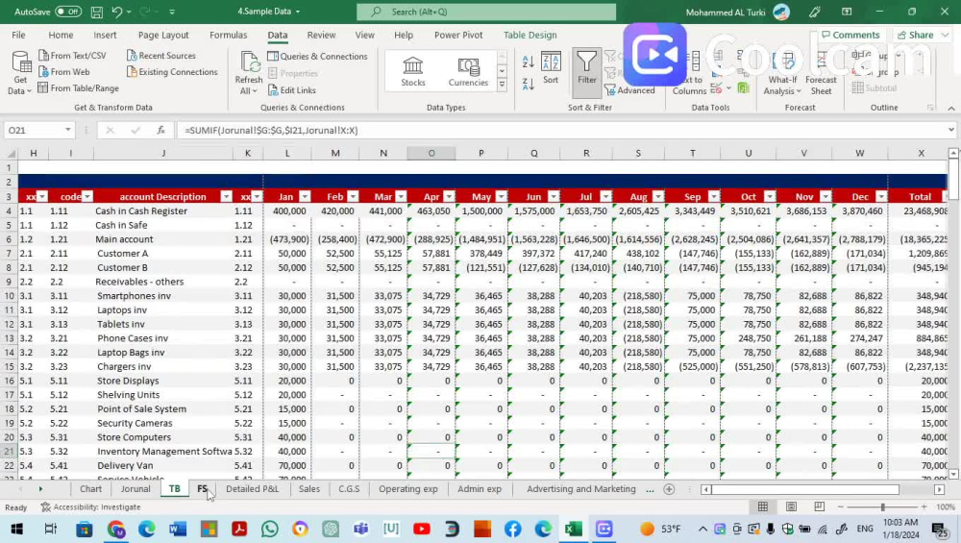The image size is (961, 543).
Task: Create a Forecast Sheet
Action: (821, 74)
